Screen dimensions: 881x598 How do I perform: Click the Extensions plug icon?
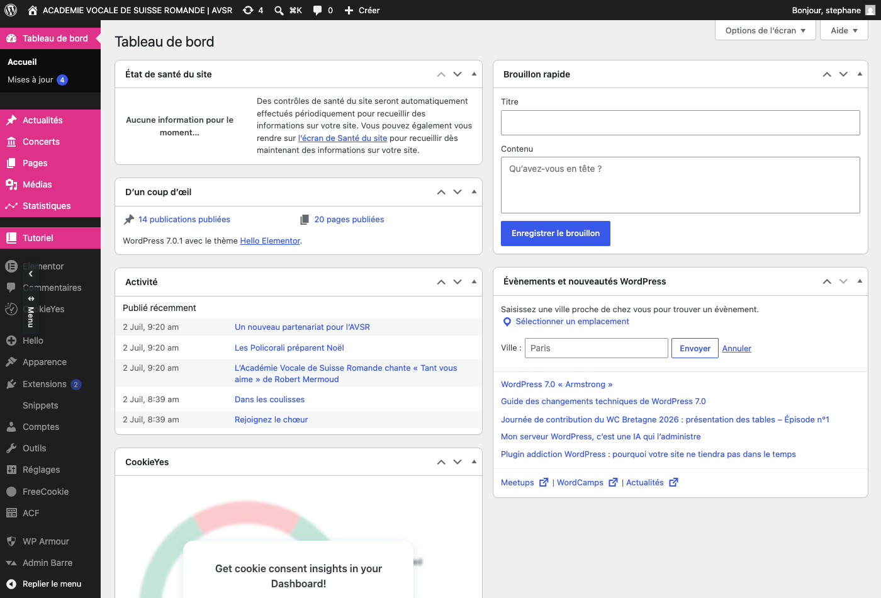point(11,384)
